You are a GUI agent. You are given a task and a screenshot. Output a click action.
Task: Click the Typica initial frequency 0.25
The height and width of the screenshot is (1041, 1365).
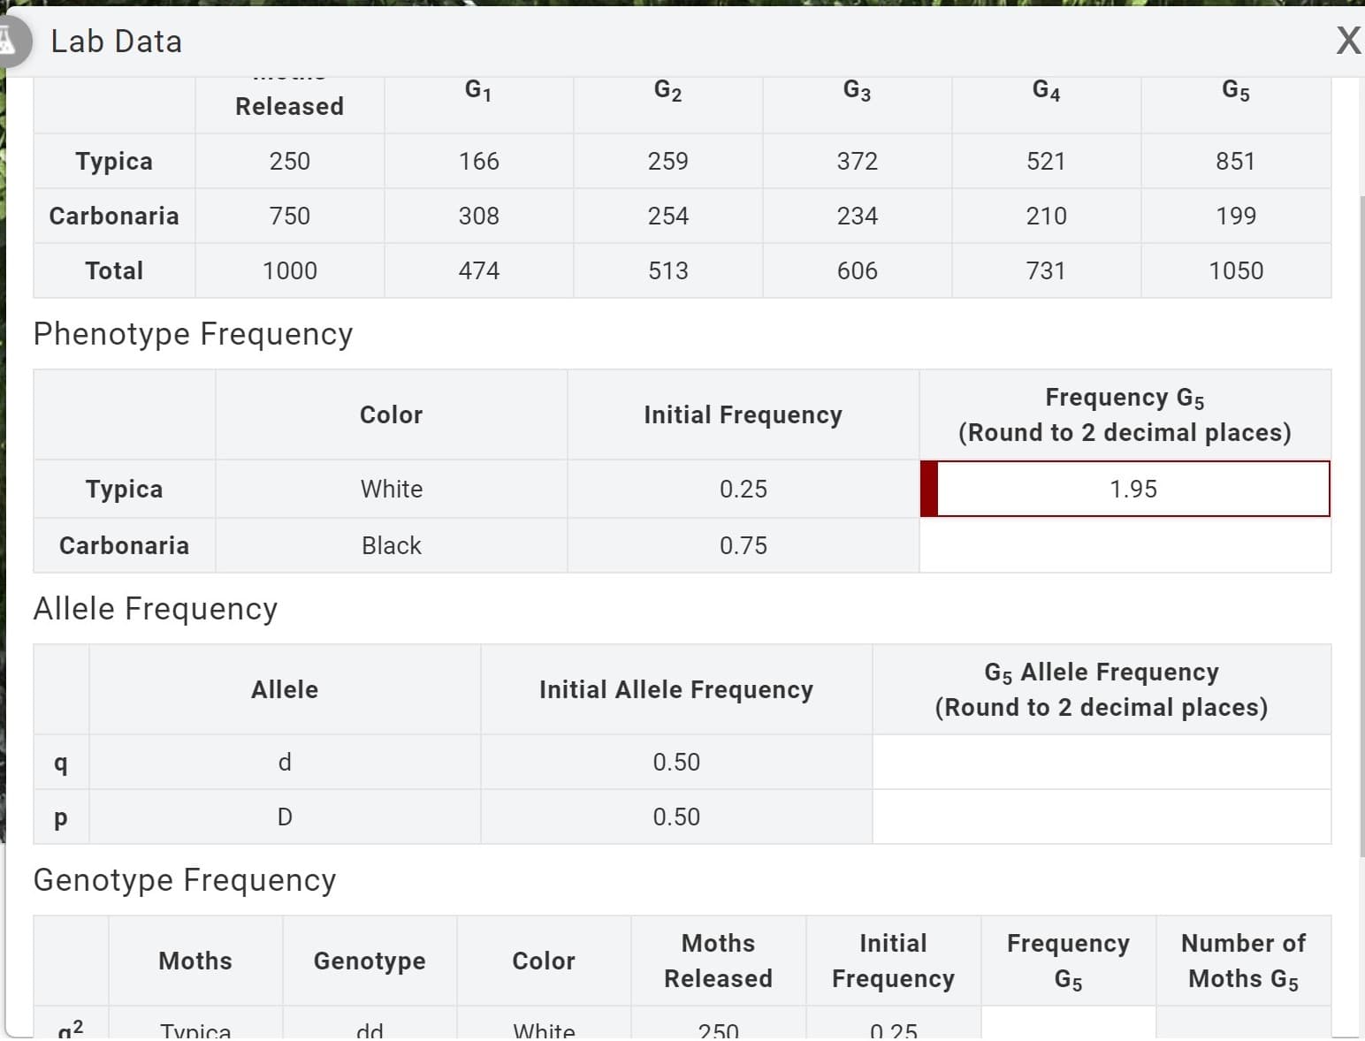point(743,489)
